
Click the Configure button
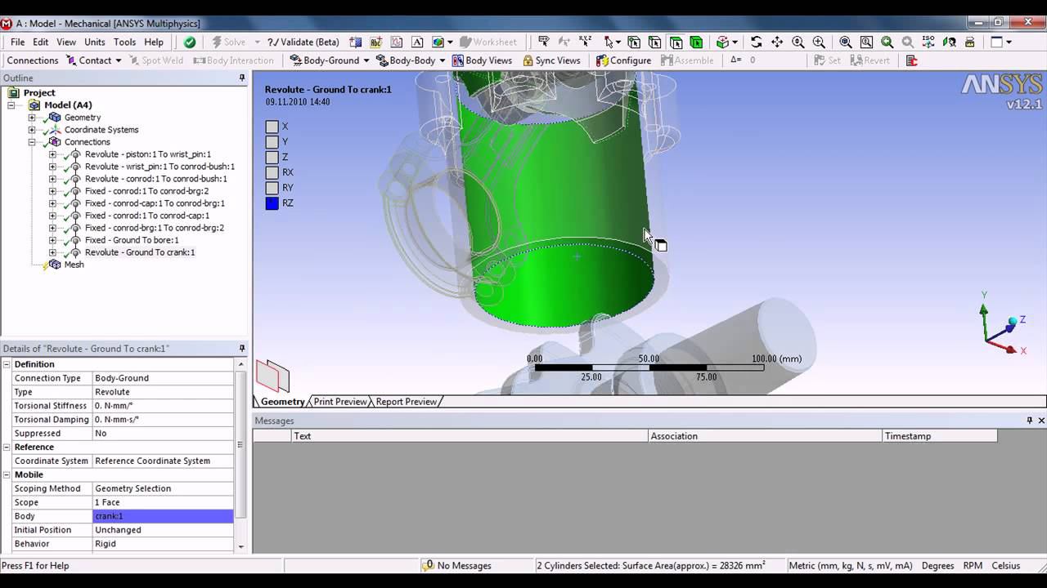623,60
